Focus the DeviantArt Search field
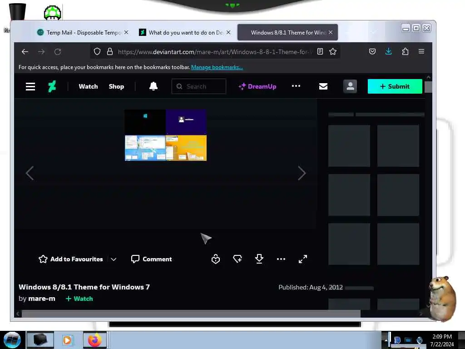465x349 pixels. [199, 86]
